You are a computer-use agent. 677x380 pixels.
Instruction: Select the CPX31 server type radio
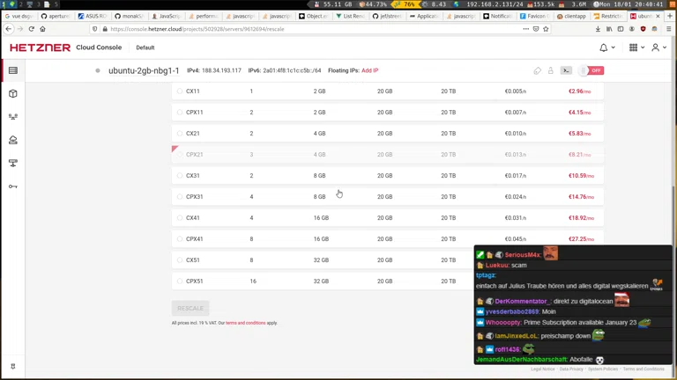coord(180,196)
